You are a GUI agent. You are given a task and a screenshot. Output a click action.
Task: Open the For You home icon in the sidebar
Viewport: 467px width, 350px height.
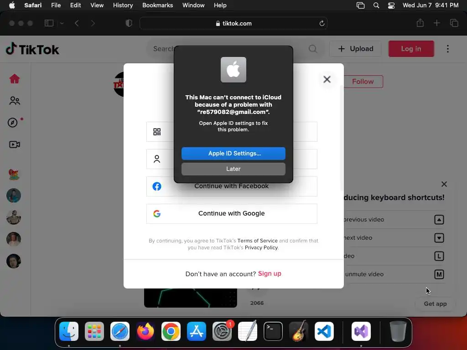(14, 79)
